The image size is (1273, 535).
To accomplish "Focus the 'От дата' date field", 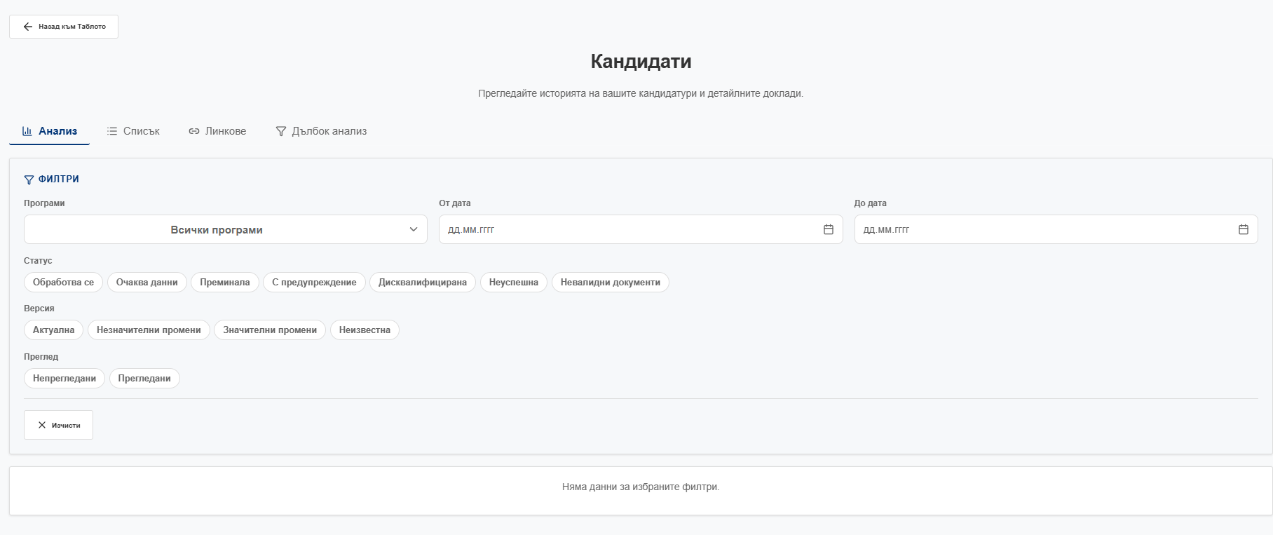I will point(641,229).
